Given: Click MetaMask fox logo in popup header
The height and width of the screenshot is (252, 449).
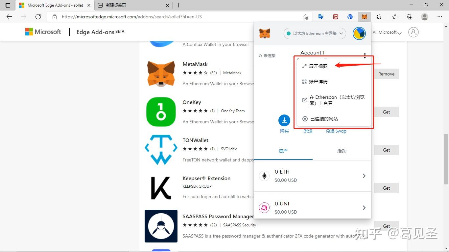Looking at the screenshot, I should (265, 33).
